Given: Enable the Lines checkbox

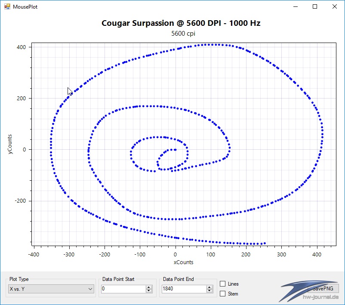Looking at the screenshot, I should click(x=223, y=284).
